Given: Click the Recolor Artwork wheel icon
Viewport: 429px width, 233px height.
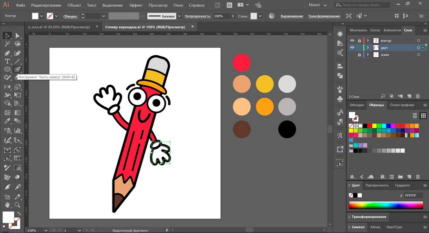Looking at the screenshot, I should click(271, 16).
